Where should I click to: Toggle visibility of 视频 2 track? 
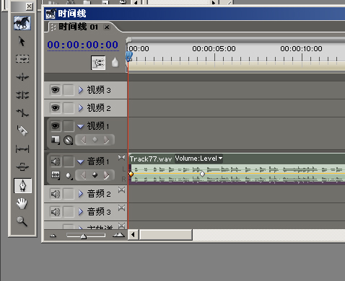(55, 108)
